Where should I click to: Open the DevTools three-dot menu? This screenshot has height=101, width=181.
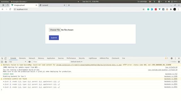pos(175,58)
